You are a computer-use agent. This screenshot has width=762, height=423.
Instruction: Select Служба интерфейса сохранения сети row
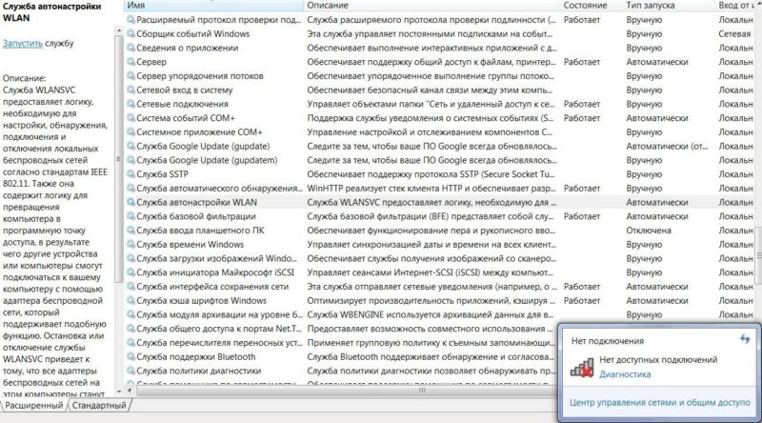coord(440,287)
